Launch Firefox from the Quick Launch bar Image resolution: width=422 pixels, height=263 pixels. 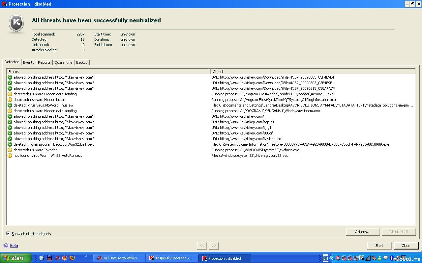pos(72,258)
